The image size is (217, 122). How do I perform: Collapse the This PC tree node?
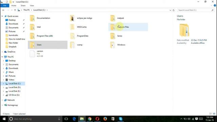tap(2, 57)
